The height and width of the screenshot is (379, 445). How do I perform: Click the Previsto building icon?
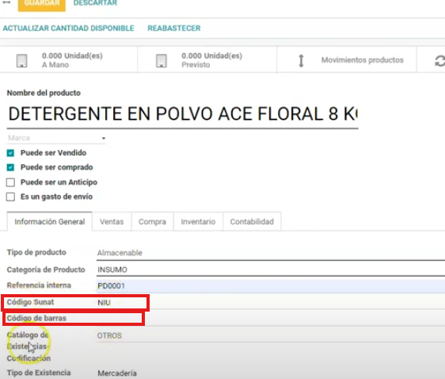[x=162, y=60]
